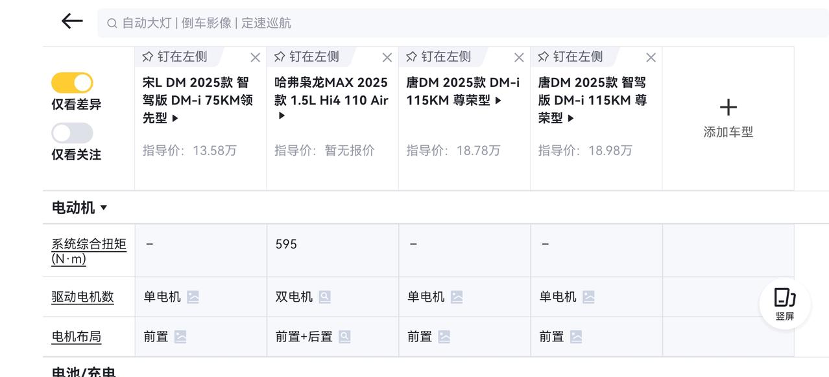The height and width of the screenshot is (377, 829).
Task: Remove 唐DM 尊荣型 18.78万 from comparison
Action: (x=519, y=58)
